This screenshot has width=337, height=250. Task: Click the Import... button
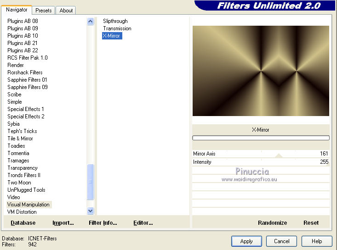tap(63, 223)
